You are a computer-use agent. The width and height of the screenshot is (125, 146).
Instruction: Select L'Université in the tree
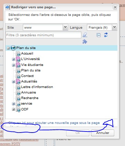tap(30, 59)
